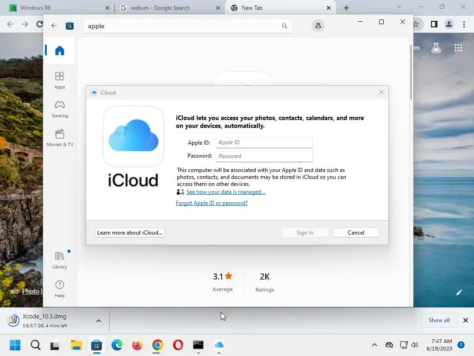This screenshot has height=356, width=474.
Task: Click the Store window scrollbar
Action: point(411,73)
